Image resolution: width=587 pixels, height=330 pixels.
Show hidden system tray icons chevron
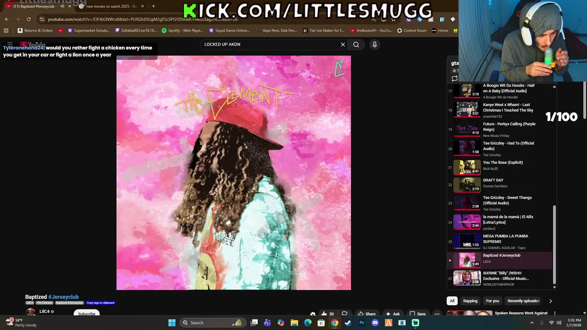pos(532,323)
